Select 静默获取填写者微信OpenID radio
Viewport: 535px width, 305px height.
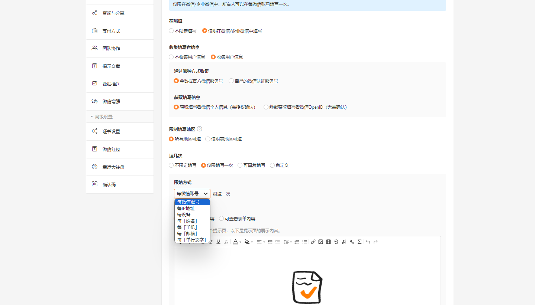click(266, 107)
